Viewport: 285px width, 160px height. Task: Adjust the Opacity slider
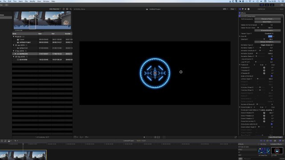click(x=264, y=39)
